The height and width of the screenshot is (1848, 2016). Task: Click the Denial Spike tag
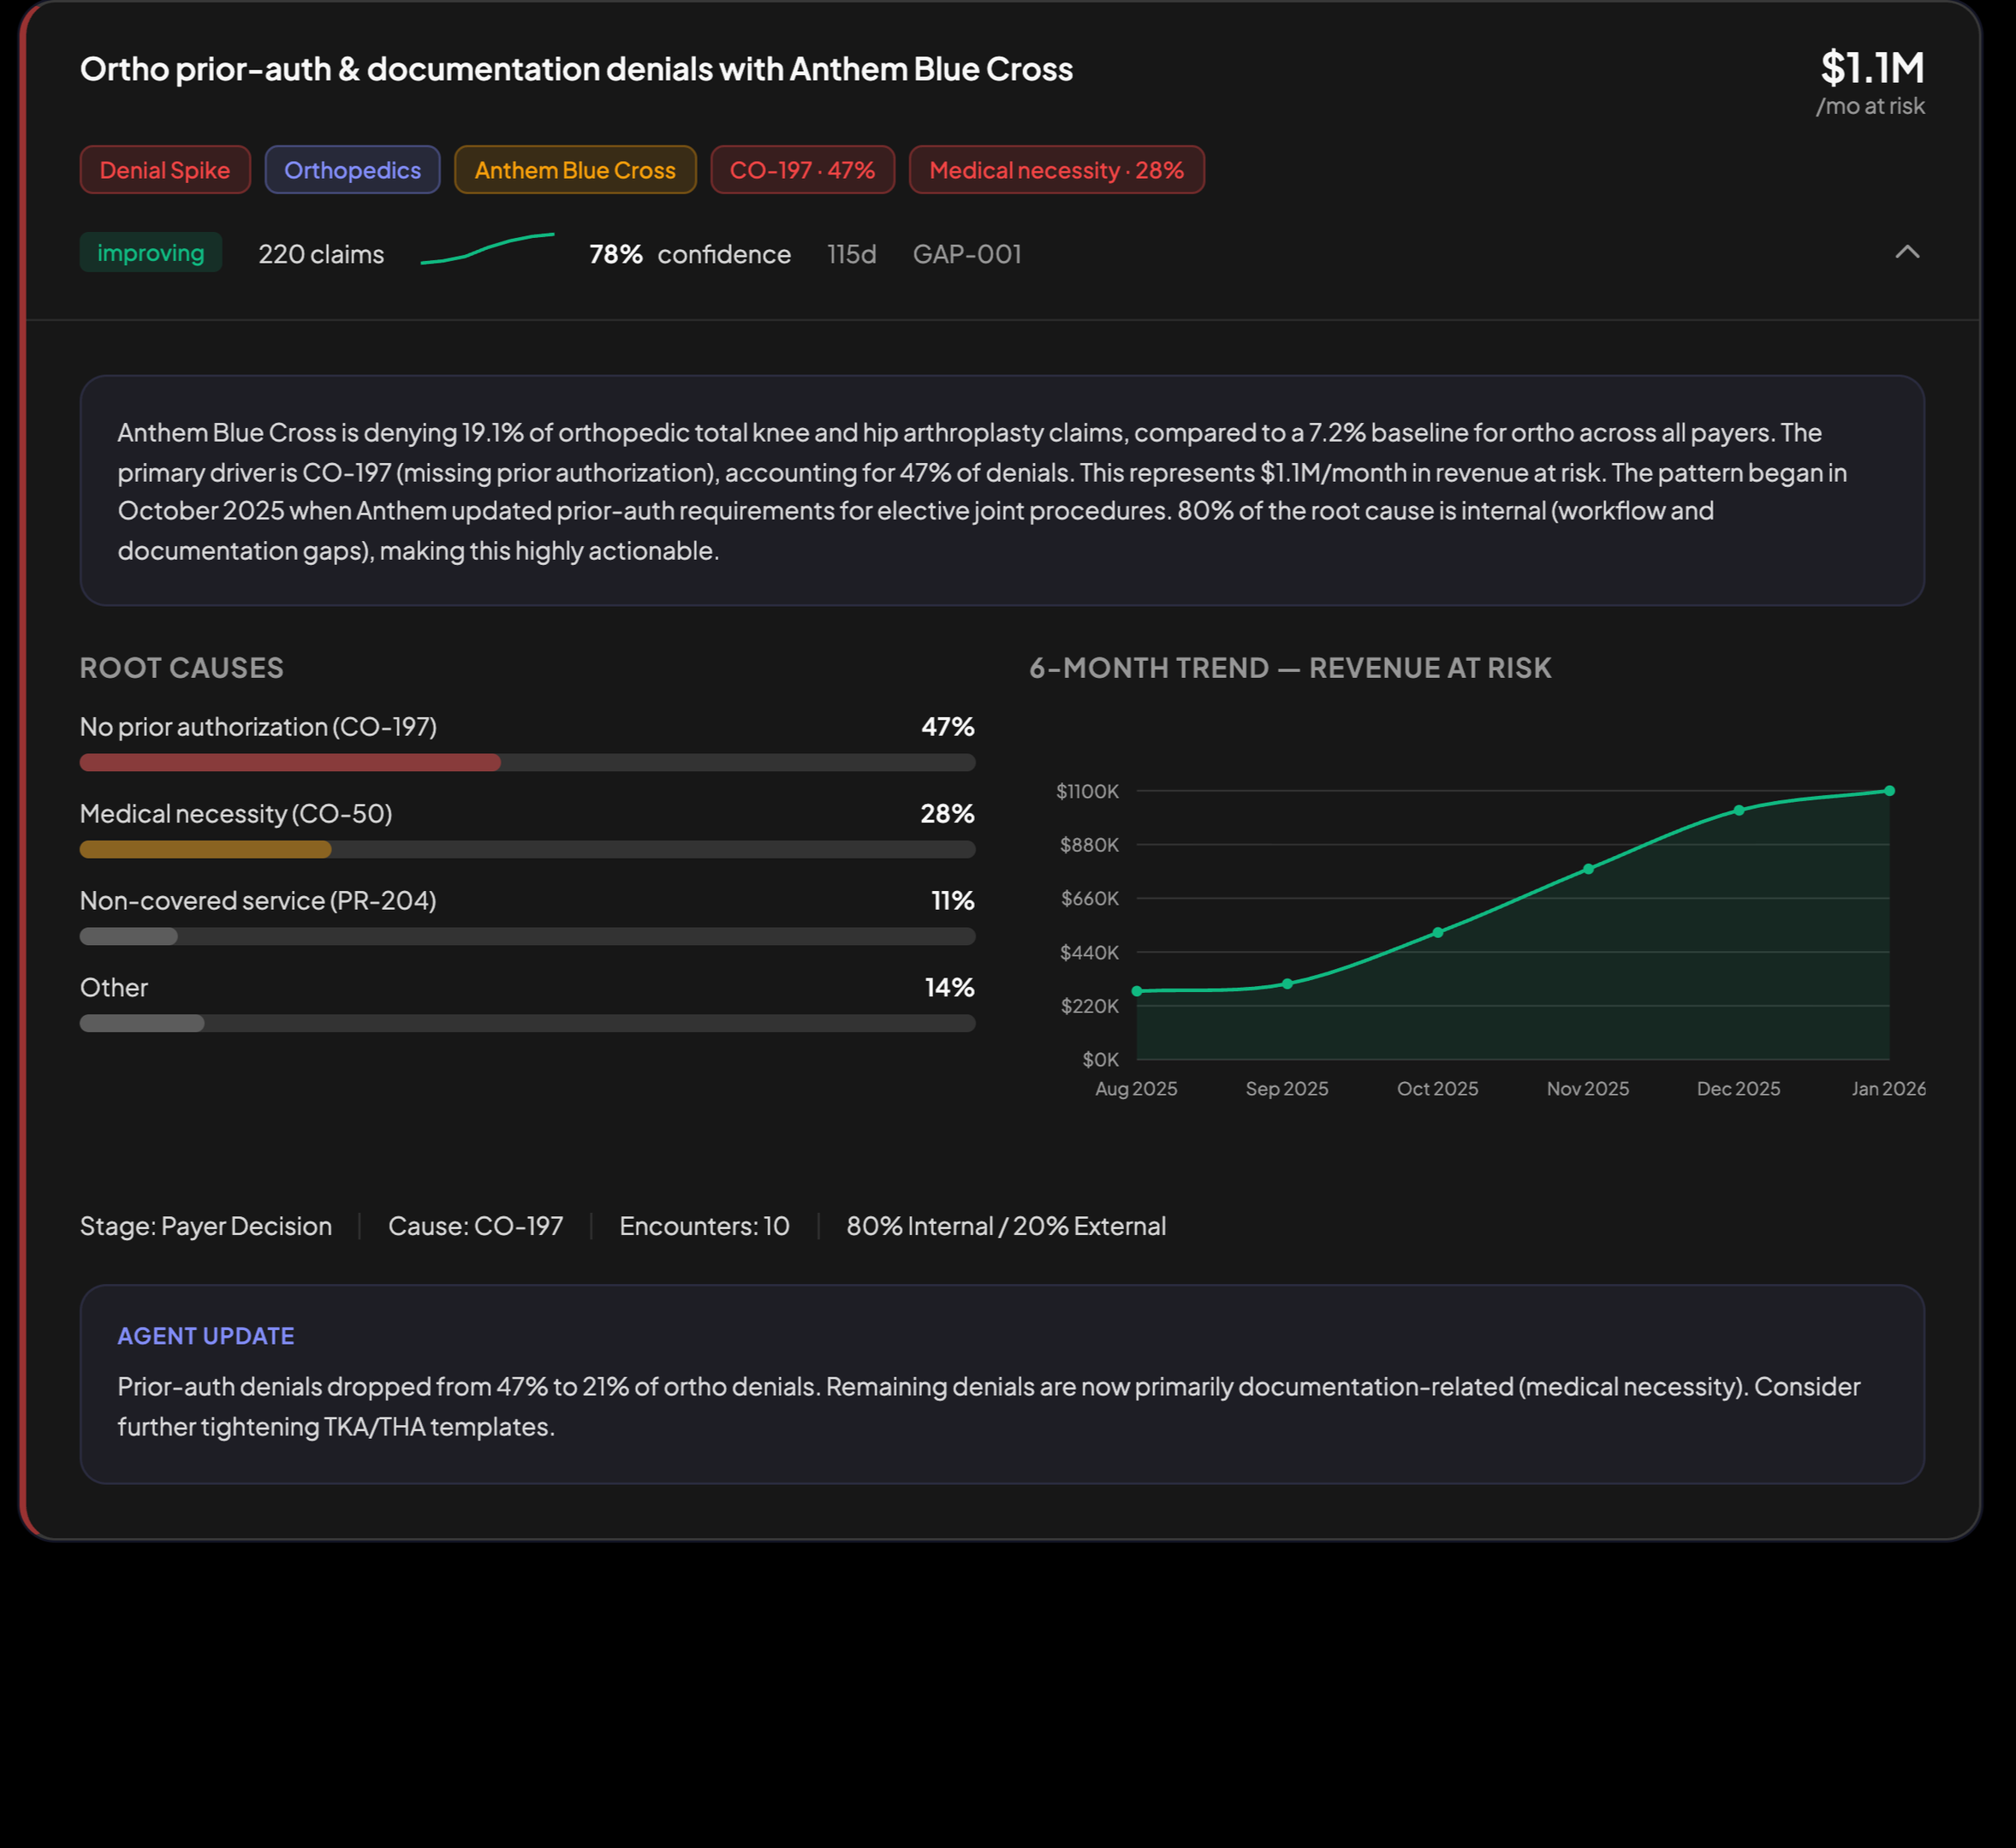point(165,170)
